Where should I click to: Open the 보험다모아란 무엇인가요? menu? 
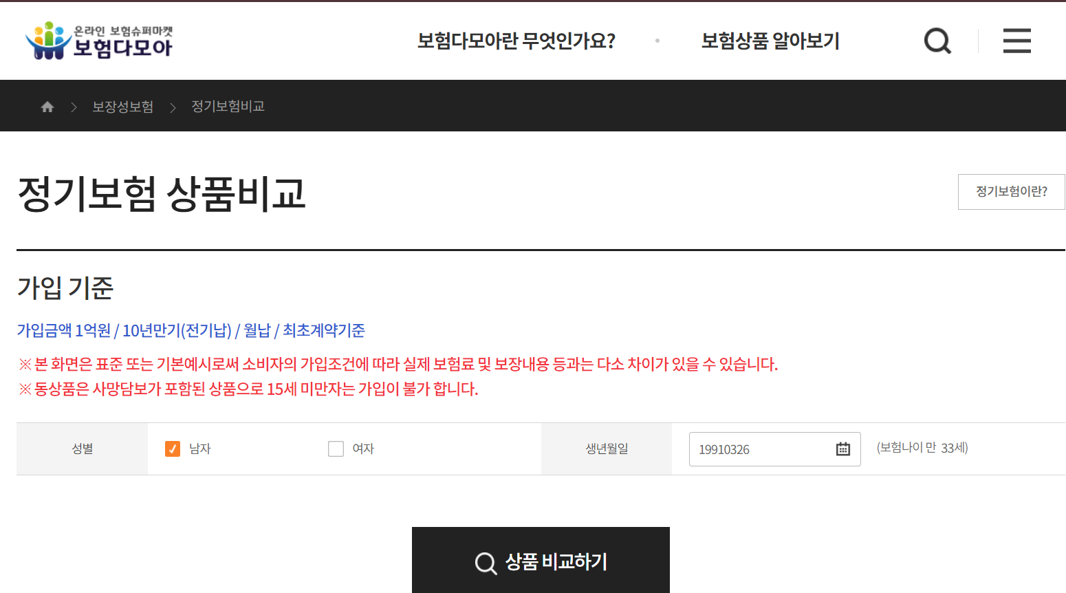coord(514,41)
